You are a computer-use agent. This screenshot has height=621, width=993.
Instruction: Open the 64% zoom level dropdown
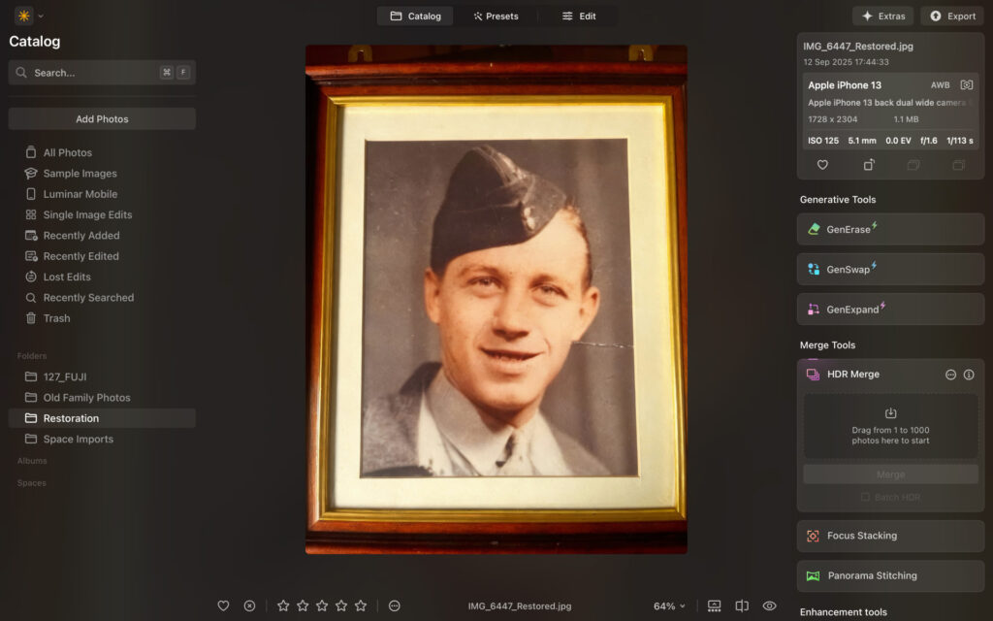click(669, 604)
